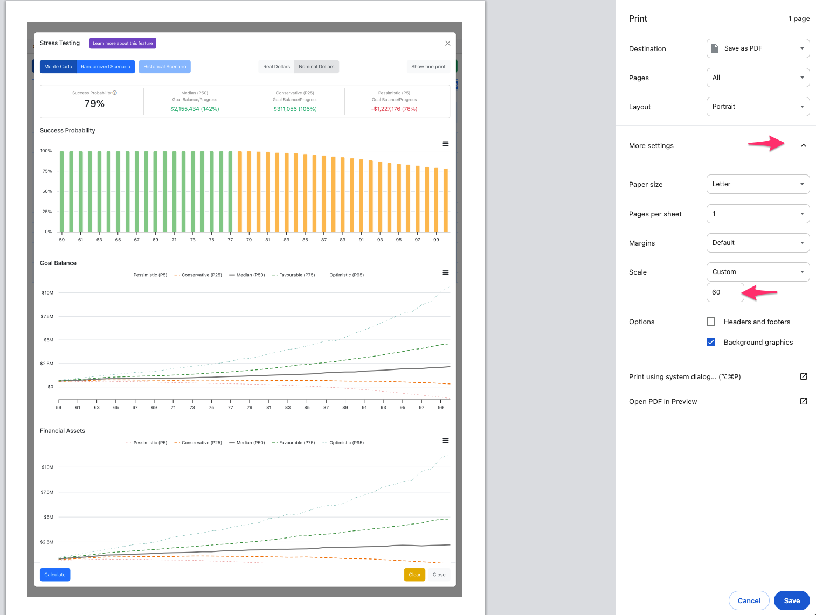Image resolution: width=816 pixels, height=615 pixels.
Task: Select the Randomized Scenario tab
Action: (x=106, y=67)
